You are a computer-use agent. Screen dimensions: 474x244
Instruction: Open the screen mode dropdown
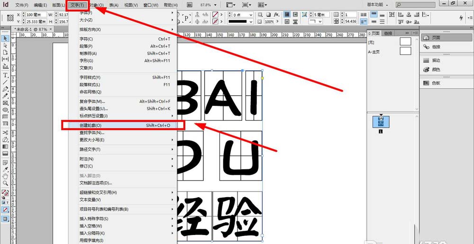(x=246, y=5)
